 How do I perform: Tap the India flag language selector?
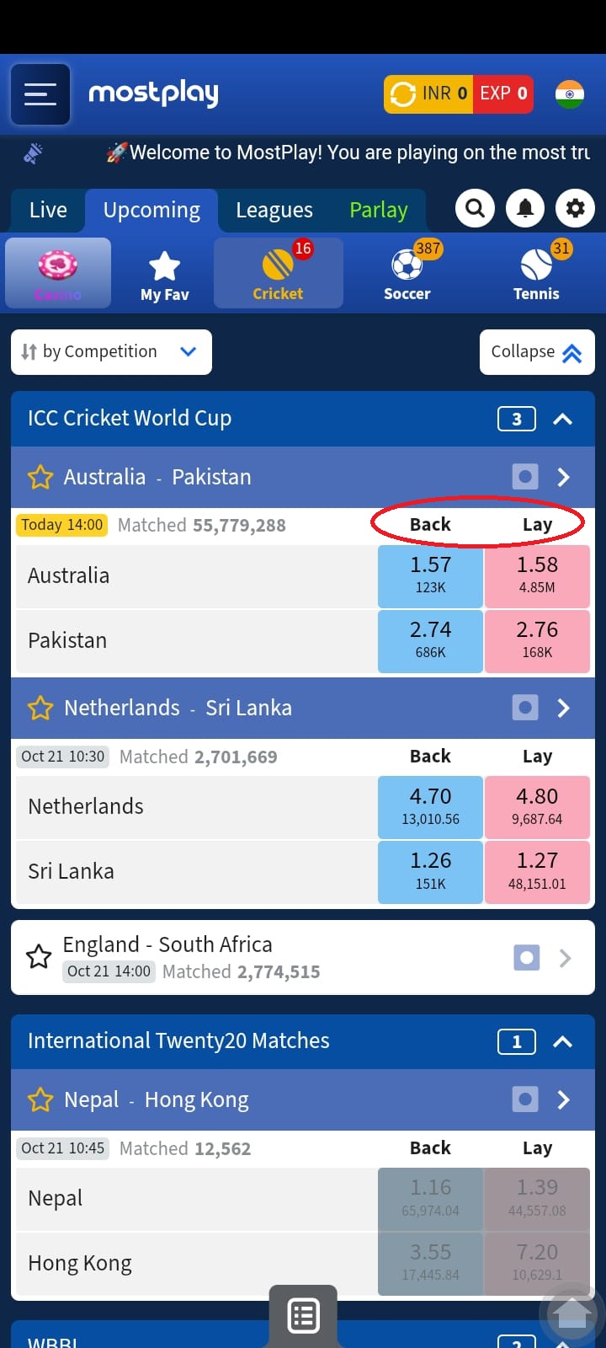[570, 94]
